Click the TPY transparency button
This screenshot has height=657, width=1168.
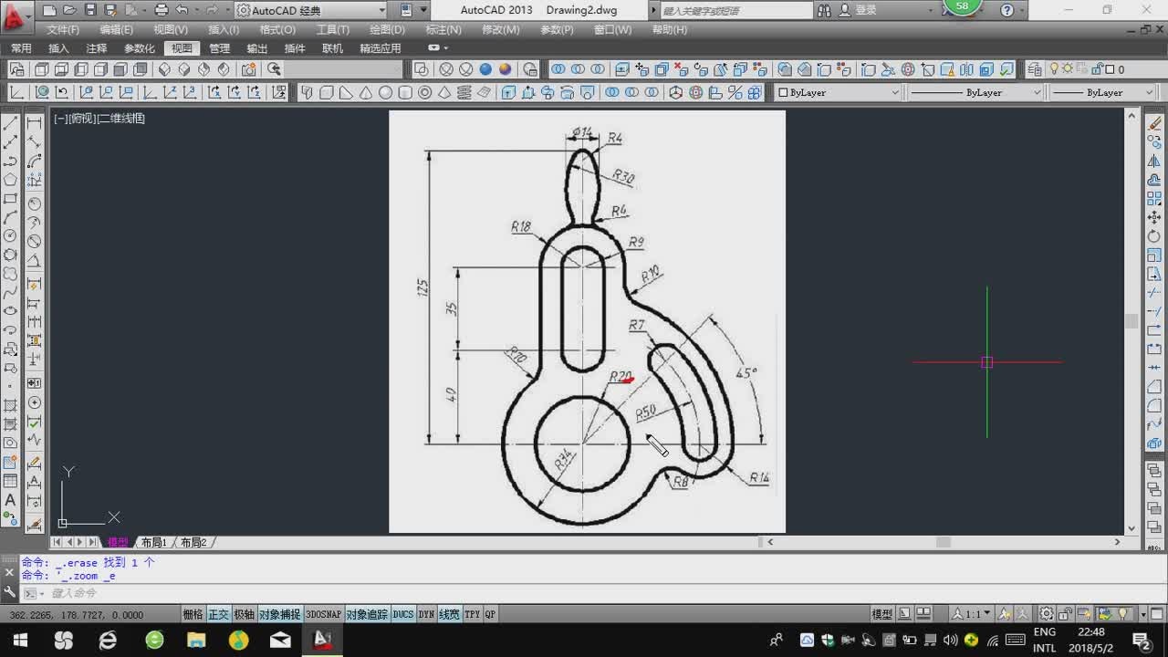[472, 615]
